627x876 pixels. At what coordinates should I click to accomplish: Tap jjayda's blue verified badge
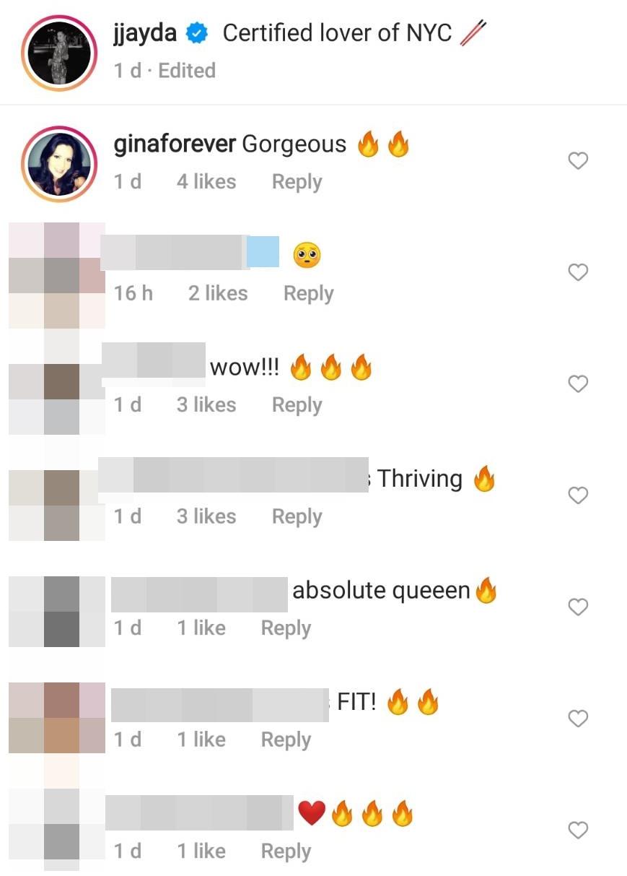pyautogui.click(x=198, y=33)
